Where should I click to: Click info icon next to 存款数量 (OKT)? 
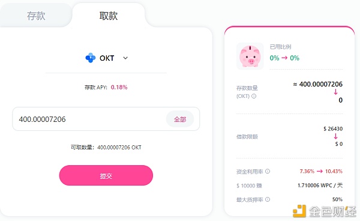[x=254, y=96]
